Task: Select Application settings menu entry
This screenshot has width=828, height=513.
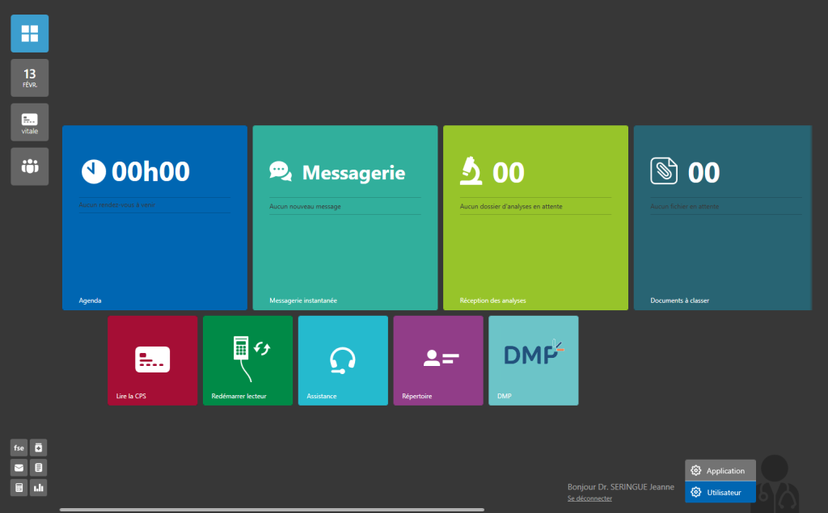Action: (x=720, y=471)
